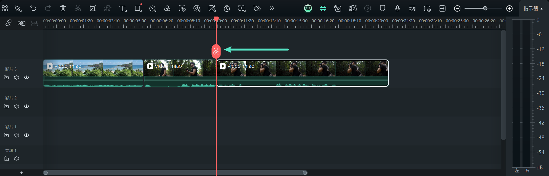Viewport: 549px width, 176px height.
Task: Select the second forest video-miao clip
Action: coord(179,73)
